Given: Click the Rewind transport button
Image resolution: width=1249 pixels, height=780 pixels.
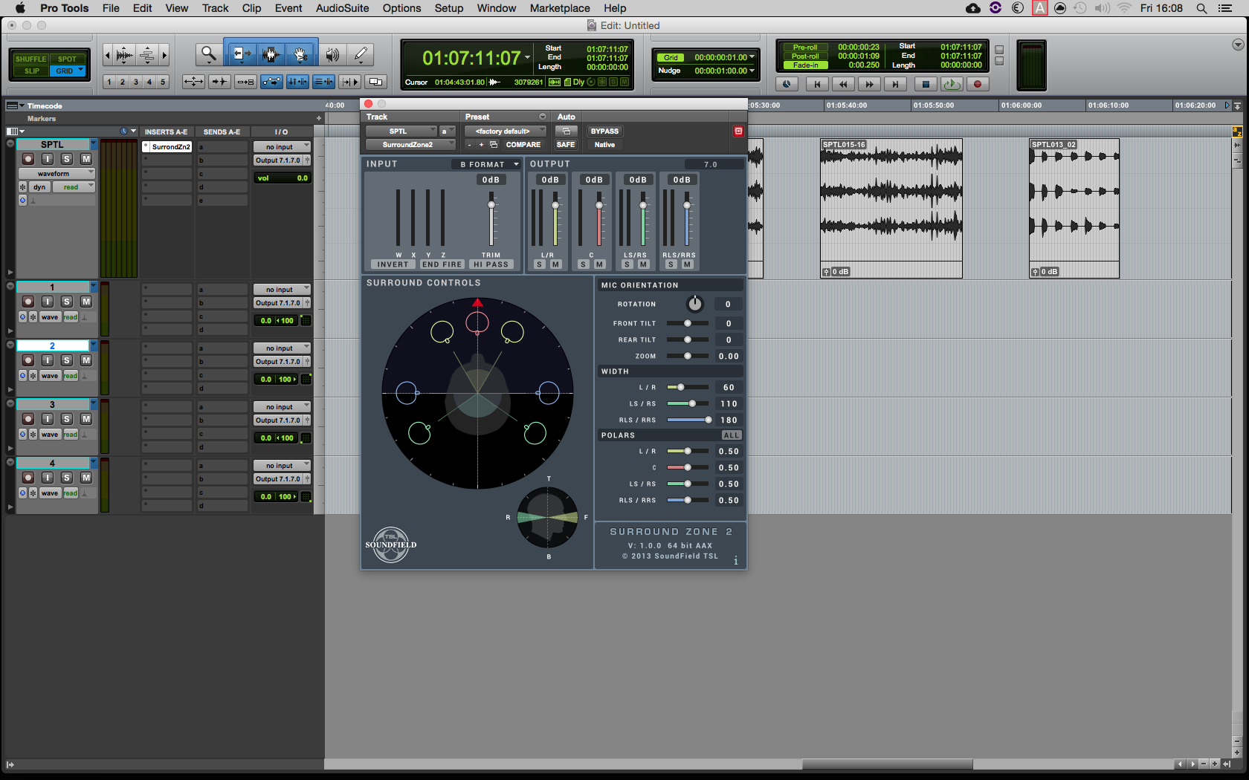Looking at the screenshot, I should (x=843, y=84).
